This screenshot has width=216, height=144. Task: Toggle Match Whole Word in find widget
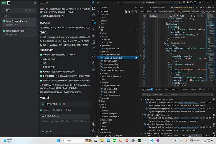pyautogui.click(x=174, y=16)
